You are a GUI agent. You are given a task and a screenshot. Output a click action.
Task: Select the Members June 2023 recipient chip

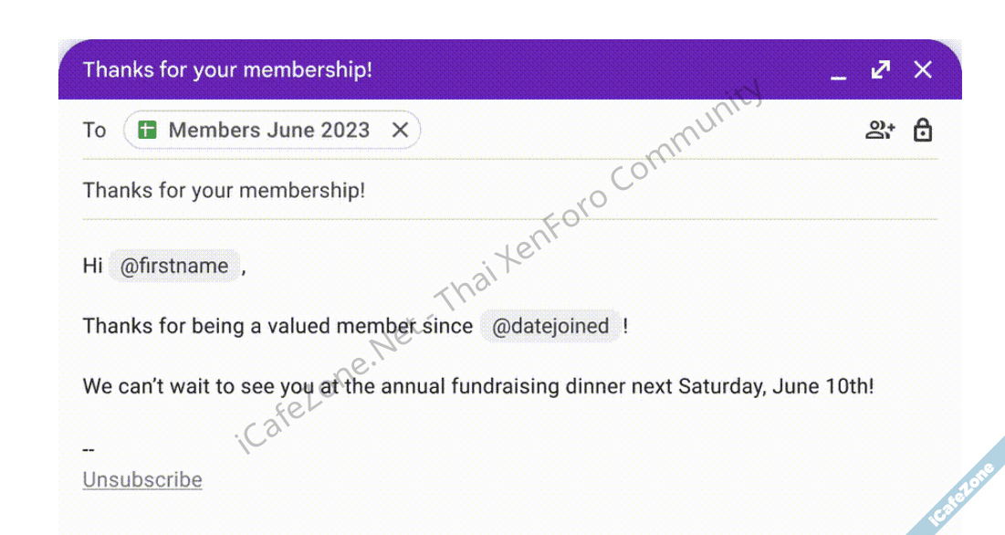(x=268, y=131)
